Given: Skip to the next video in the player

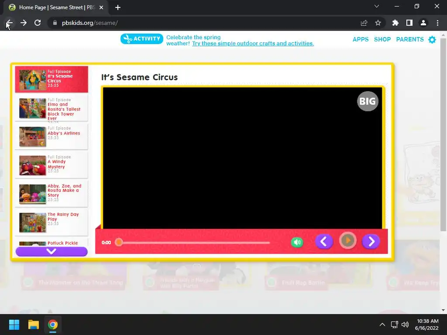Looking at the screenshot, I should click(371, 242).
